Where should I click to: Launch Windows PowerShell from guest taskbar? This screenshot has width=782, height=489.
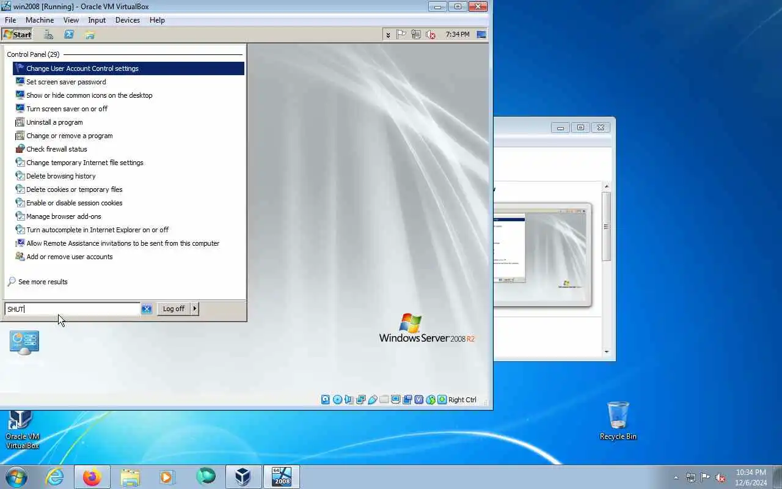69,35
